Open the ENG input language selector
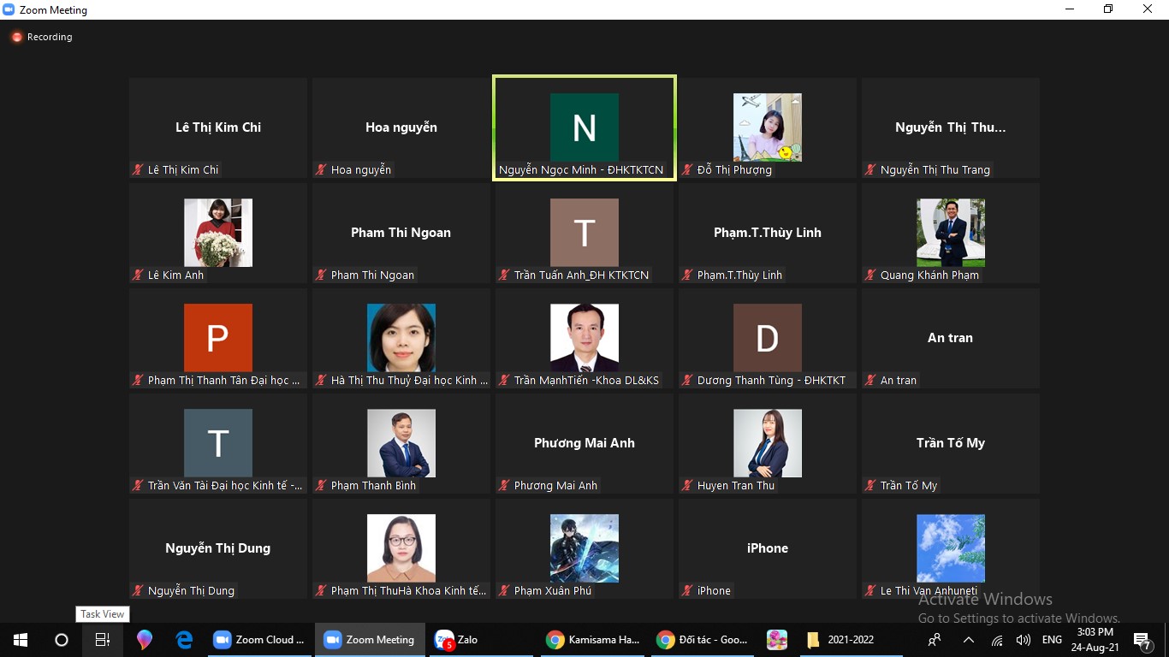The height and width of the screenshot is (657, 1169). tap(1052, 640)
